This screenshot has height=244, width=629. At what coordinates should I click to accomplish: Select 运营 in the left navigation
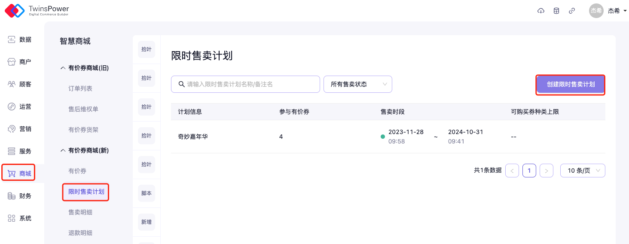[x=20, y=107]
